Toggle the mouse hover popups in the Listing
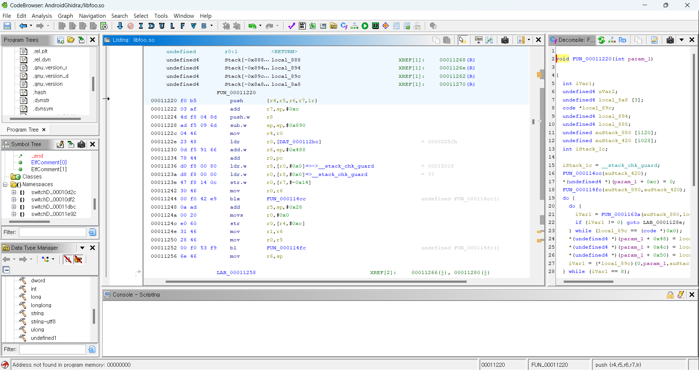Viewport: 699px width, 370px height. click(x=462, y=40)
